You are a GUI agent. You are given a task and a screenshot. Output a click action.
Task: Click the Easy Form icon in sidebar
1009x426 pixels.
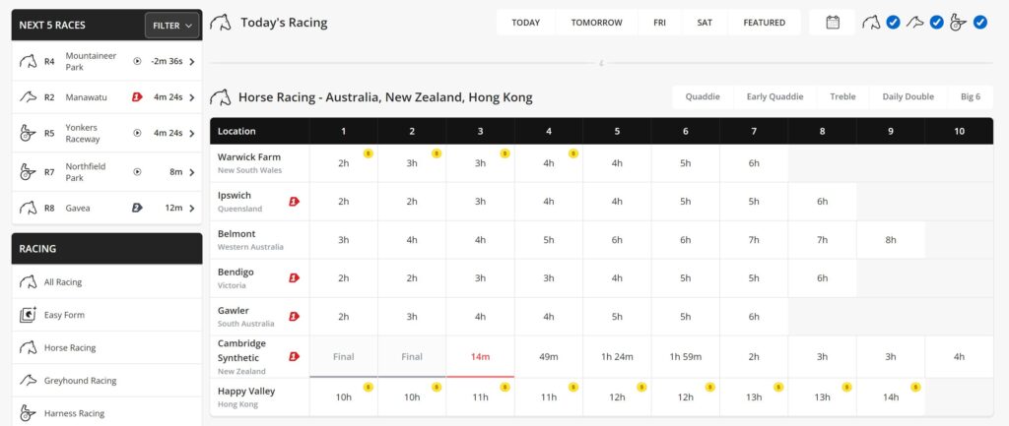point(29,315)
